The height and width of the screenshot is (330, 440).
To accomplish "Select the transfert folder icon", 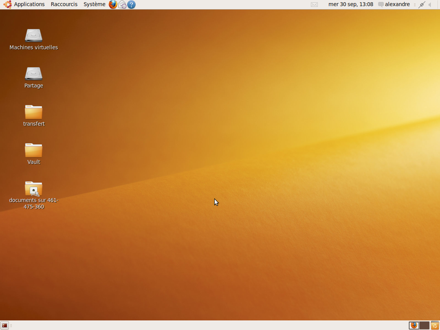I will click(x=34, y=112).
